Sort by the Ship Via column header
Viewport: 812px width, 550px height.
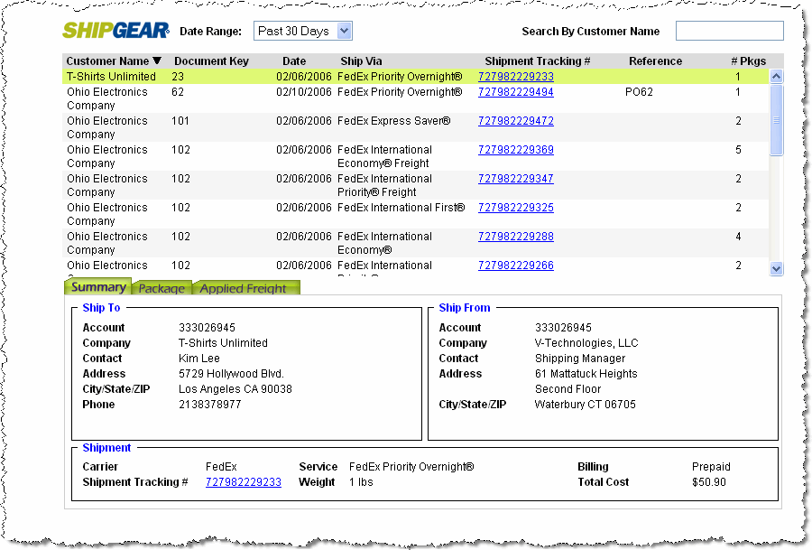[x=361, y=61]
